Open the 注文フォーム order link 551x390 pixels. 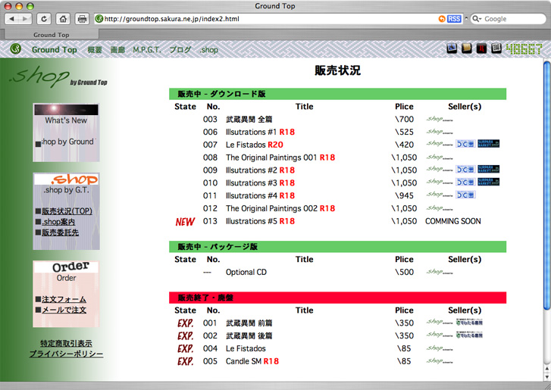[64, 299]
